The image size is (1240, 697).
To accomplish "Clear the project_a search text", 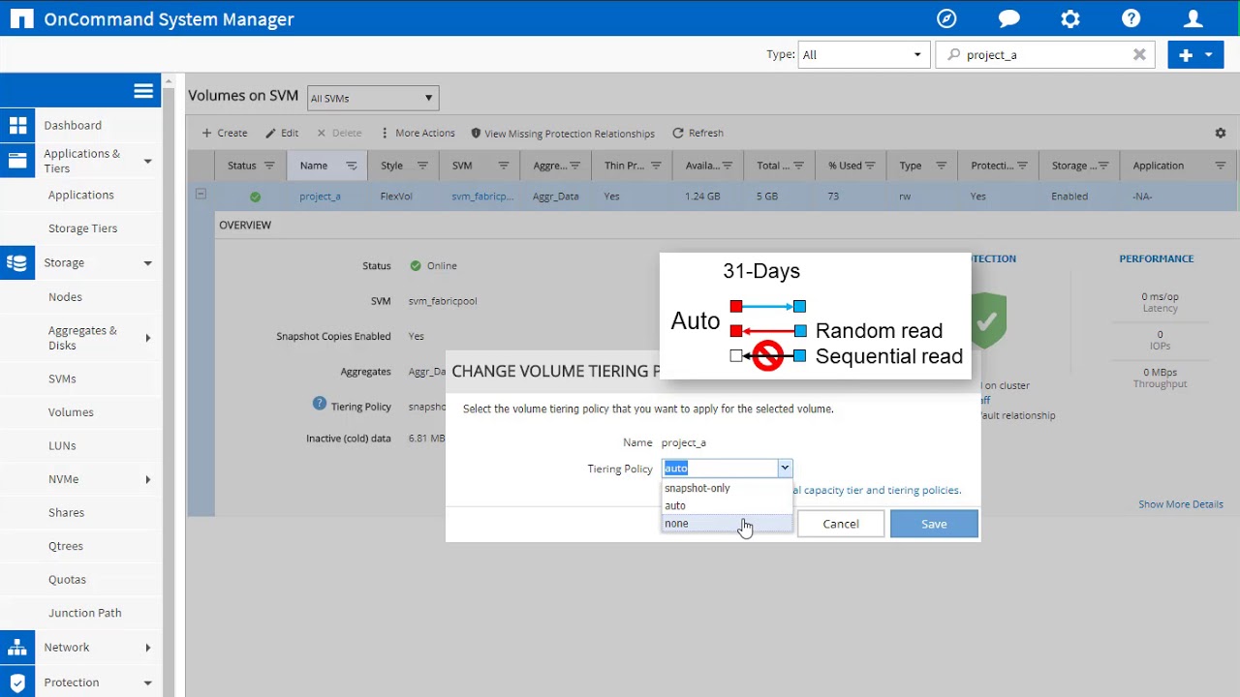I will (x=1139, y=55).
